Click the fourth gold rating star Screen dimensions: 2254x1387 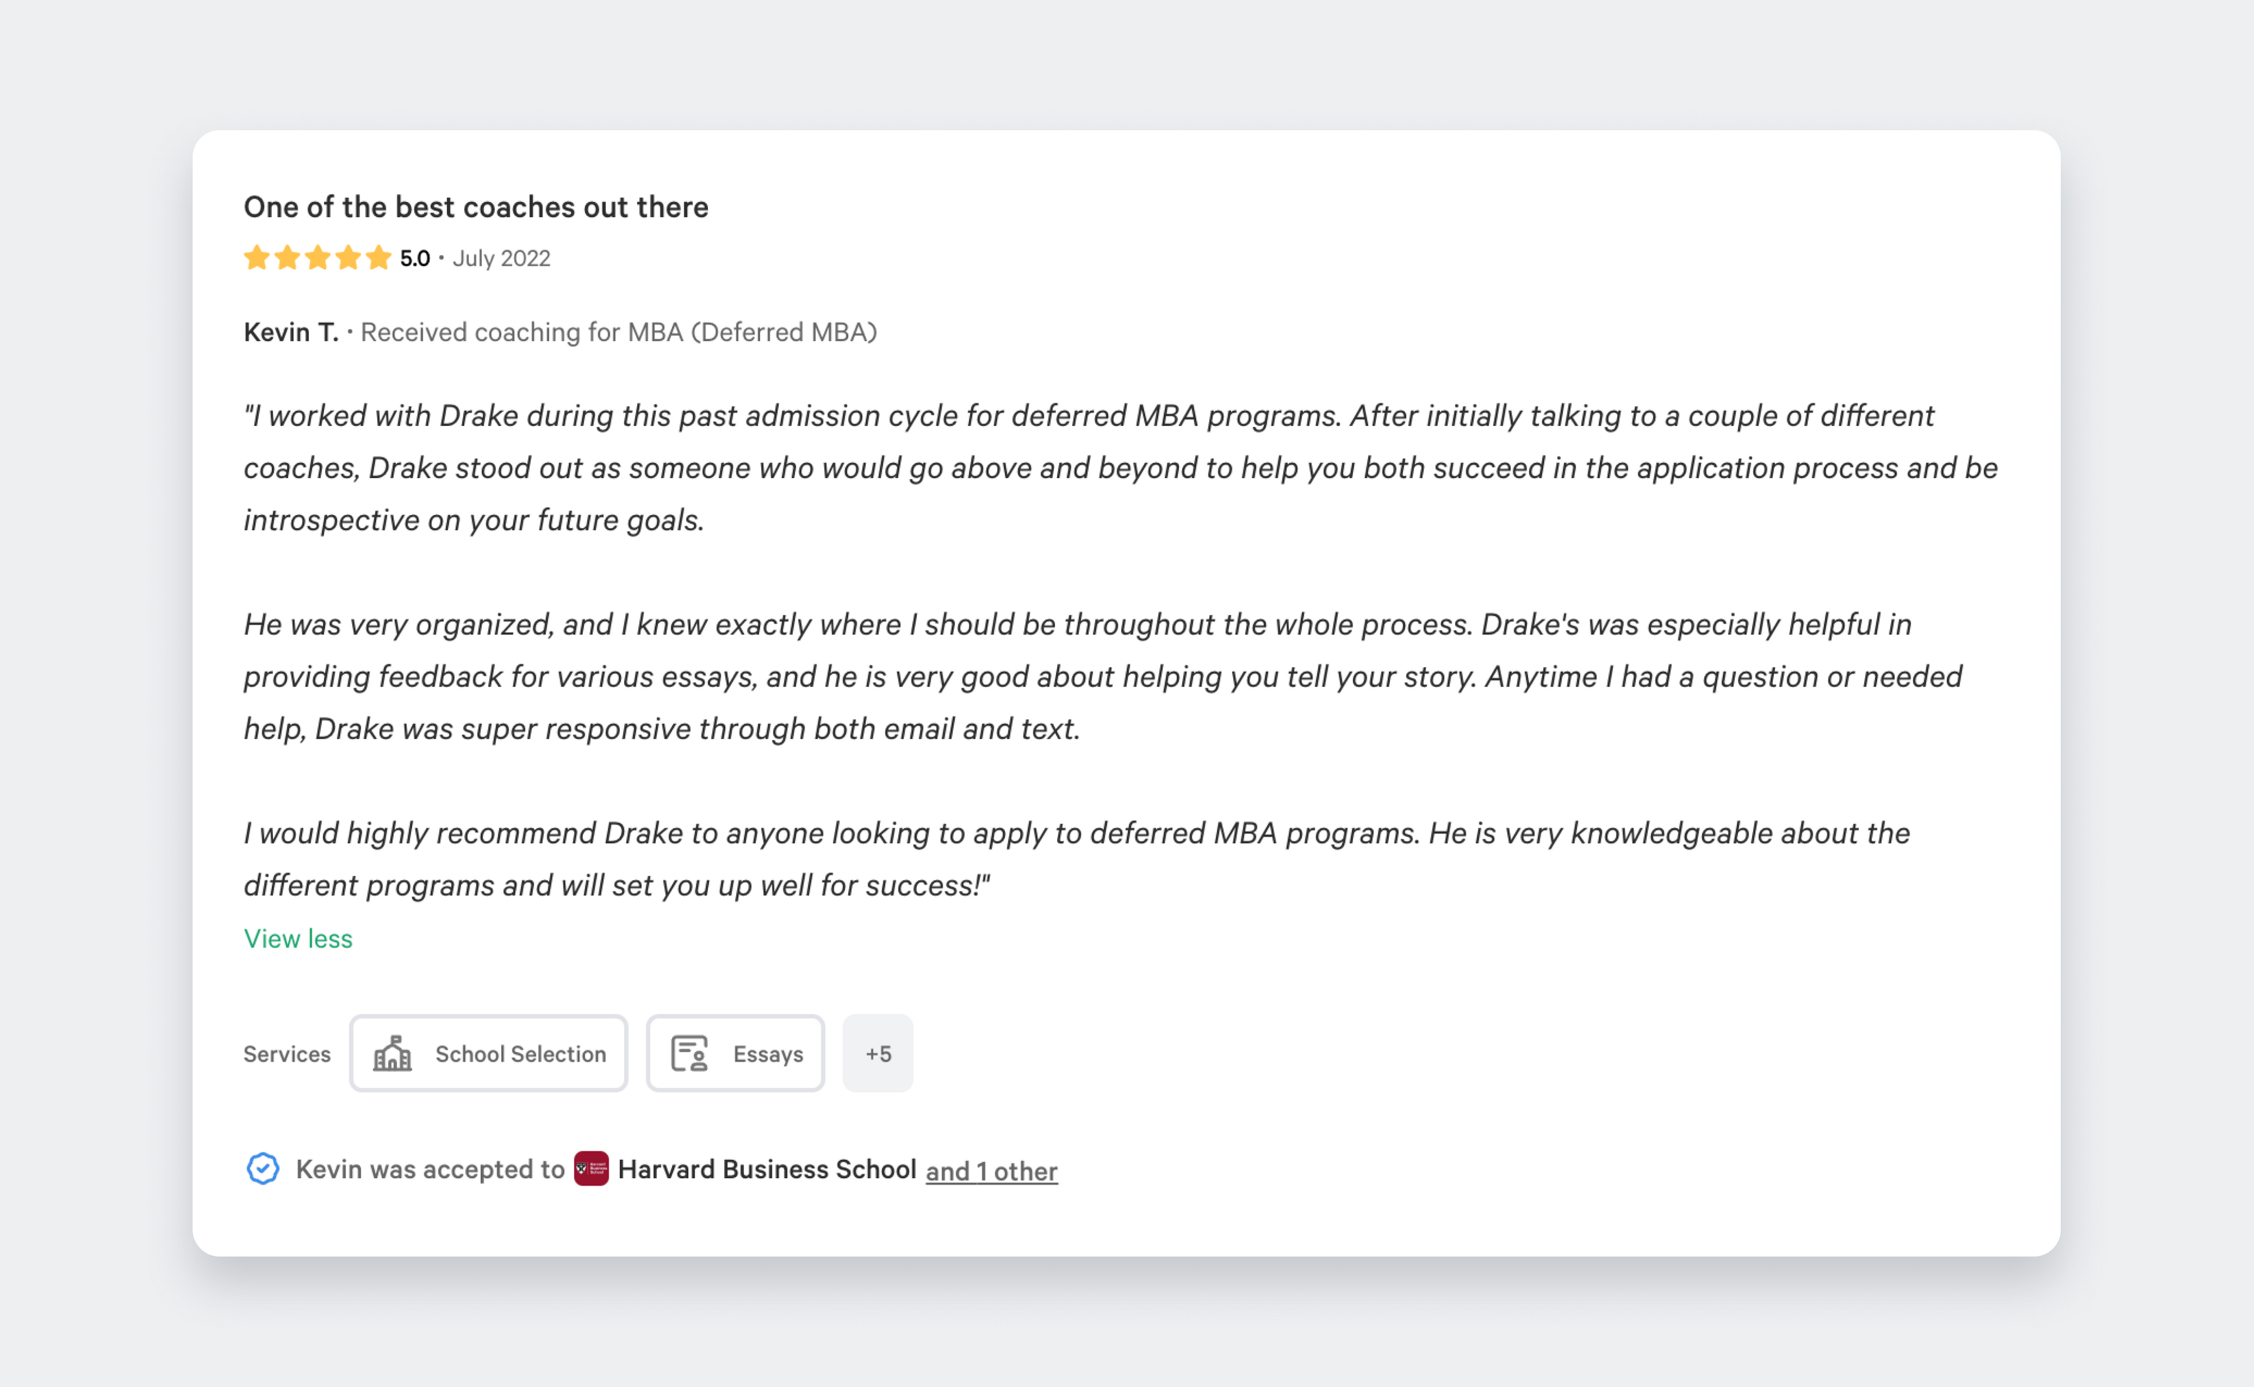coord(348,258)
